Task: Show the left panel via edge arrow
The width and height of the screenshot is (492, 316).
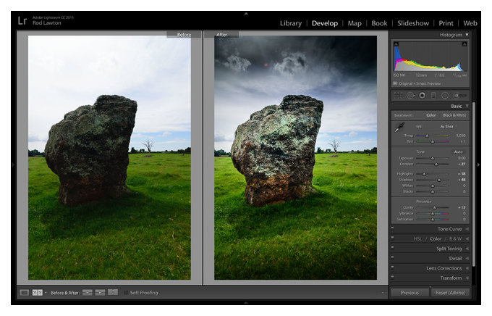Action: (x=13, y=165)
